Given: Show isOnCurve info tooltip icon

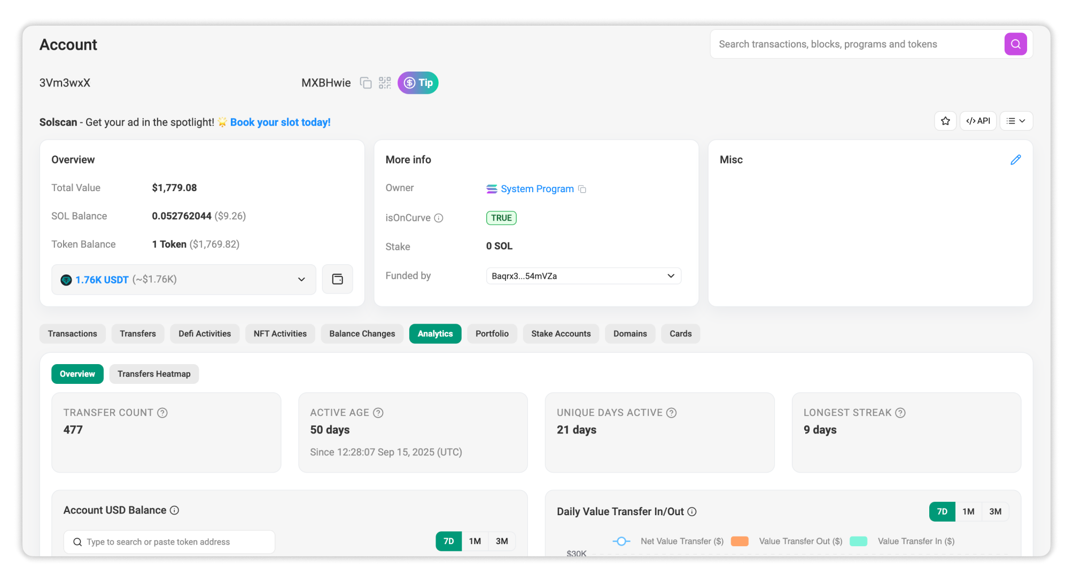Looking at the screenshot, I should point(439,218).
